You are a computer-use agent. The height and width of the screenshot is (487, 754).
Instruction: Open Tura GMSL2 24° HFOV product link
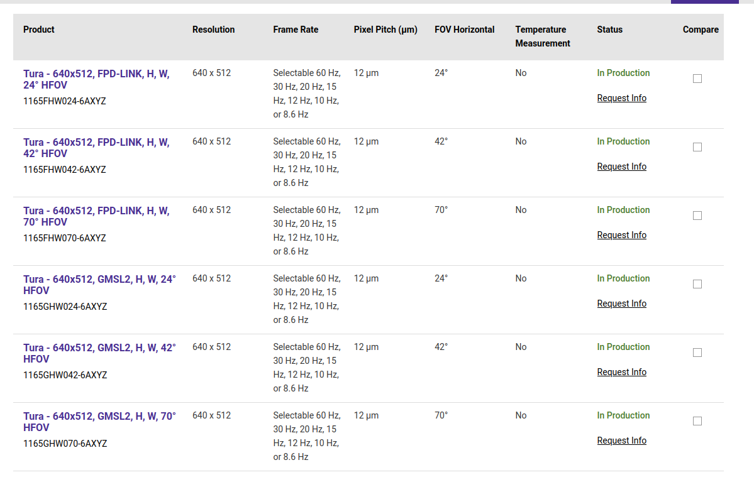[x=99, y=285]
